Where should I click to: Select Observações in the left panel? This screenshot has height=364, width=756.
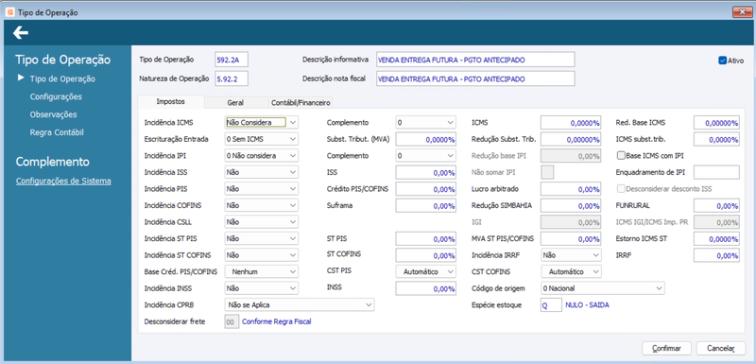click(x=54, y=114)
